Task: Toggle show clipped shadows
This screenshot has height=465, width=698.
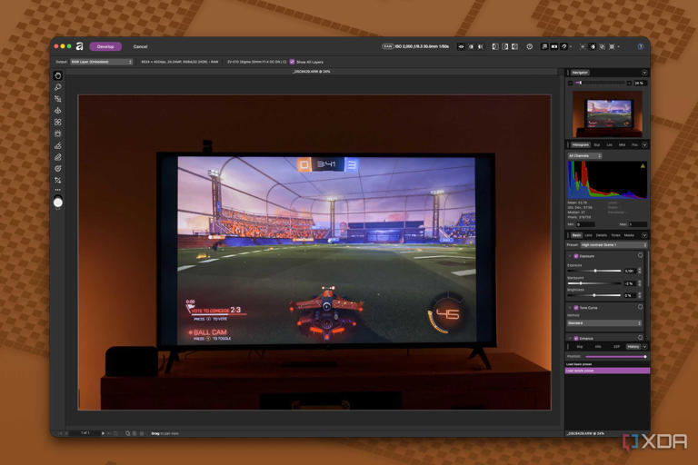Action: click(x=504, y=46)
